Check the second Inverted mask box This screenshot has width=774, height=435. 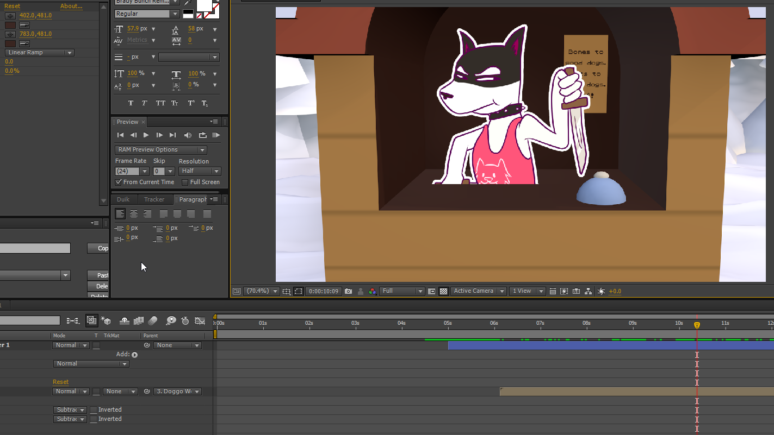[x=94, y=419]
